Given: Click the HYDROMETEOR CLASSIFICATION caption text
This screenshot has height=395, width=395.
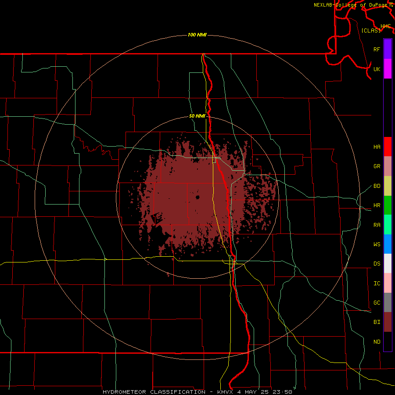Looking at the screenshot, I should 154,392.
